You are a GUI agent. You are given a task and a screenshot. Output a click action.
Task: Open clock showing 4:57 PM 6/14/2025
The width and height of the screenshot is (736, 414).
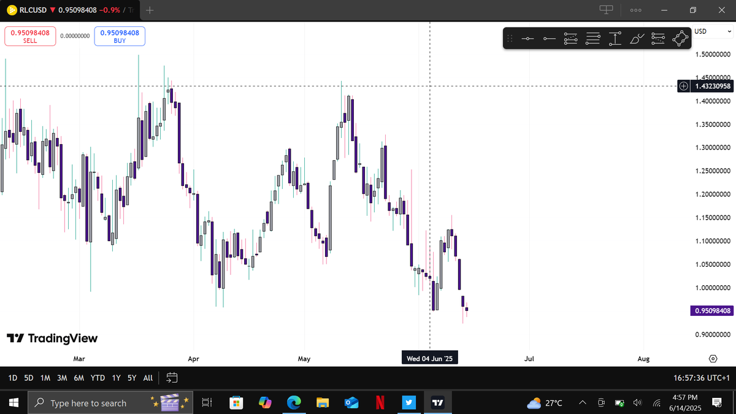pyautogui.click(x=684, y=403)
